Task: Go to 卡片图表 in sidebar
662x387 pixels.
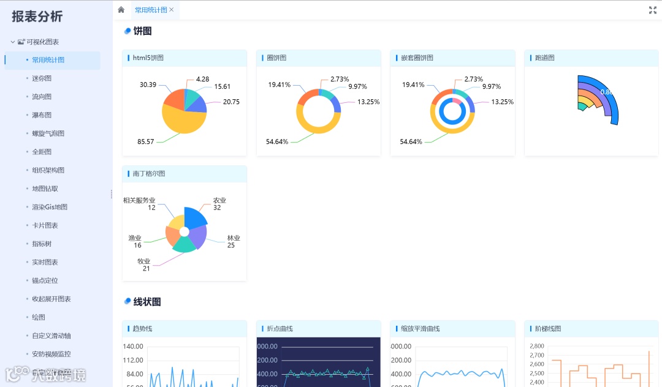Action: pos(45,225)
